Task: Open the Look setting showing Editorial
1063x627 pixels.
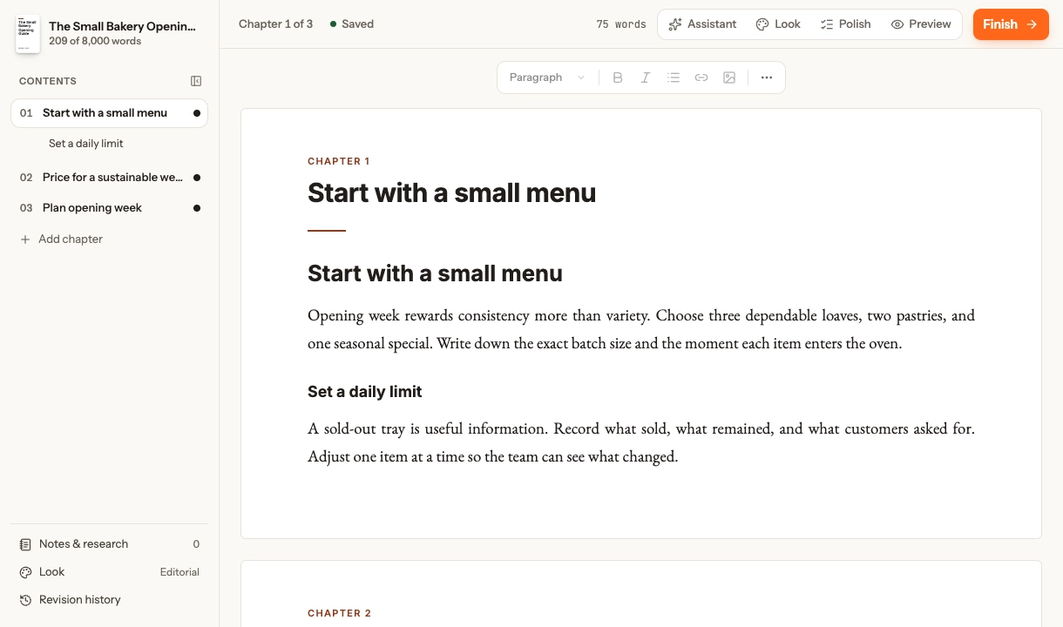Action: coord(109,572)
